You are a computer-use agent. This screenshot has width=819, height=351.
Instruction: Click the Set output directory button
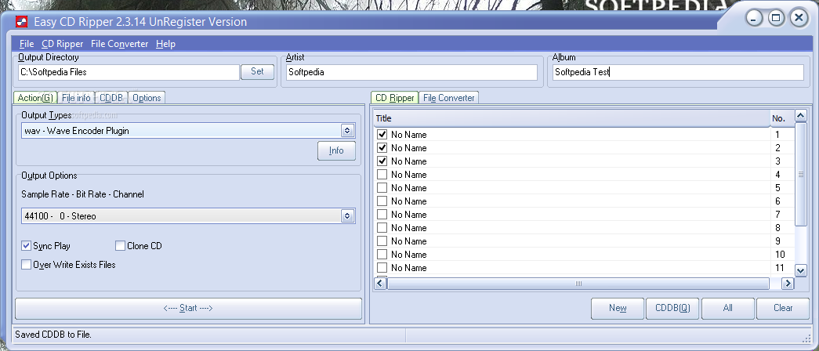258,71
